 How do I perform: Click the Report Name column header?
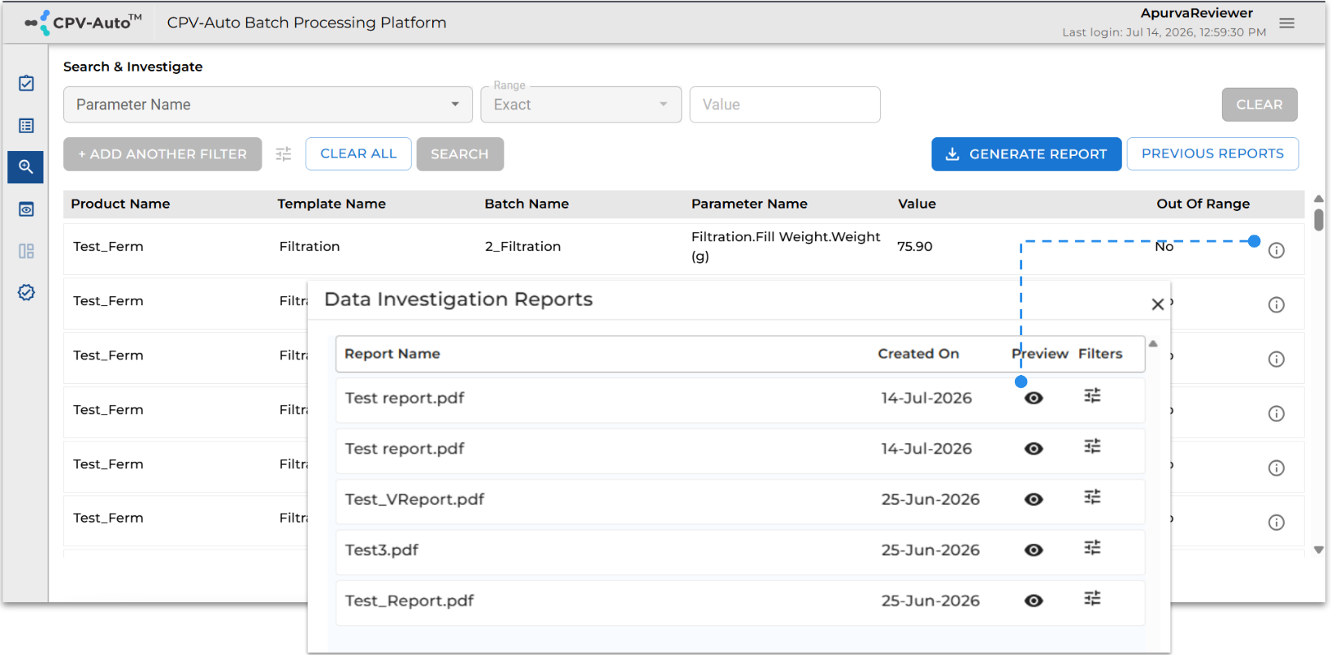[392, 354]
